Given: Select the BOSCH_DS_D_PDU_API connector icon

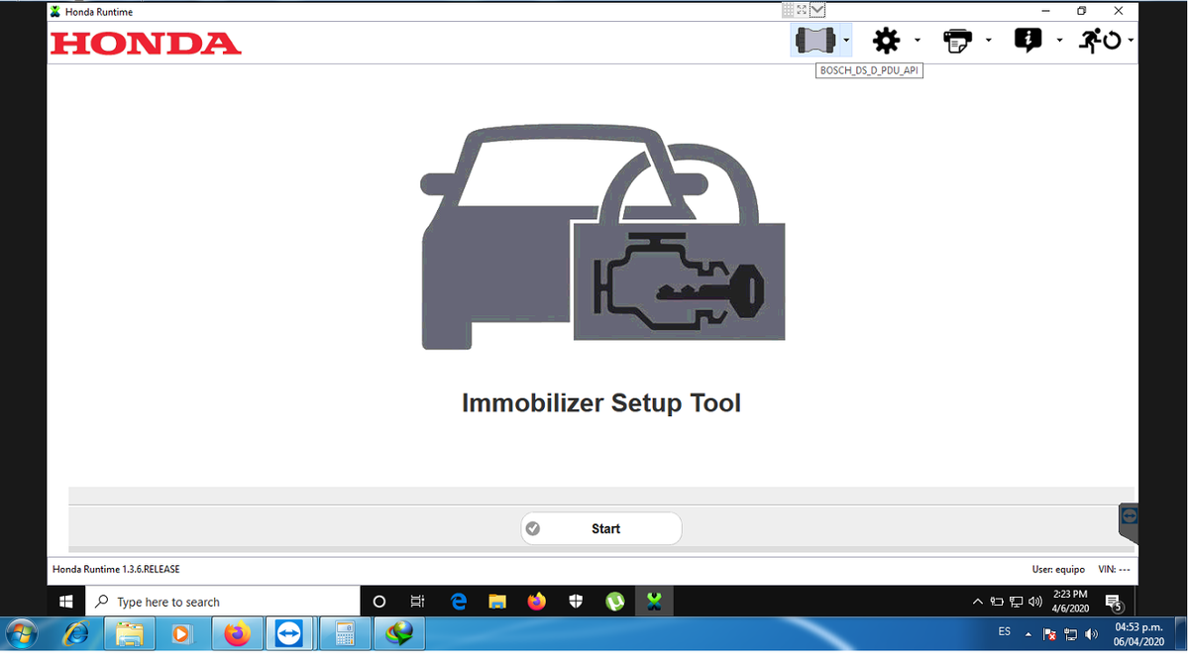Looking at the screenshot, I should [815, 40].
